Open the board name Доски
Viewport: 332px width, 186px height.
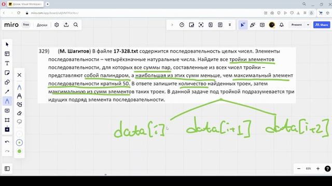tap(42, 25)
